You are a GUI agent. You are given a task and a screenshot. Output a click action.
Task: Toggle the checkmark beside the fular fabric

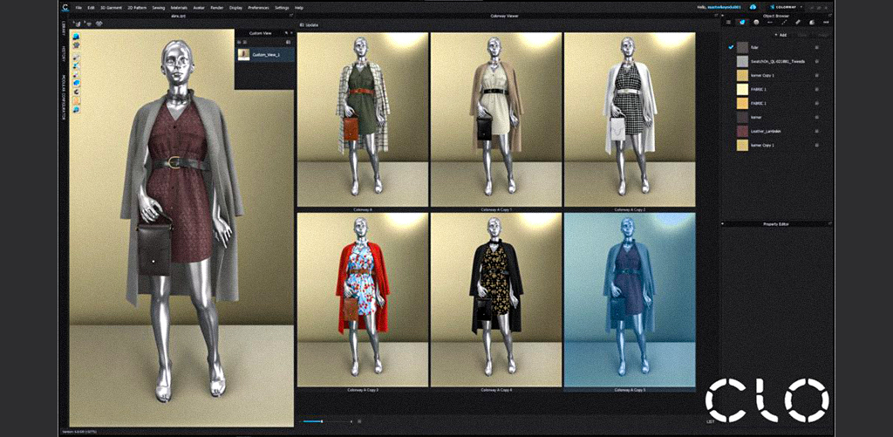(731, 47)
